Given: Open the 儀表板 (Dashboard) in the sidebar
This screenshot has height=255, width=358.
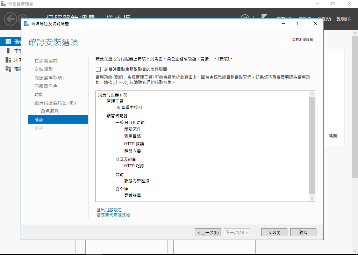Looking at the screenshot, I should click(x=11, y=41).
